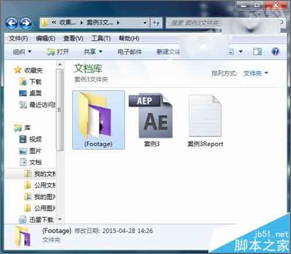The image size is (291, 254).
Task: Click the (Footage) file name label
Action: pyautogui.click(x=98, y=144)
